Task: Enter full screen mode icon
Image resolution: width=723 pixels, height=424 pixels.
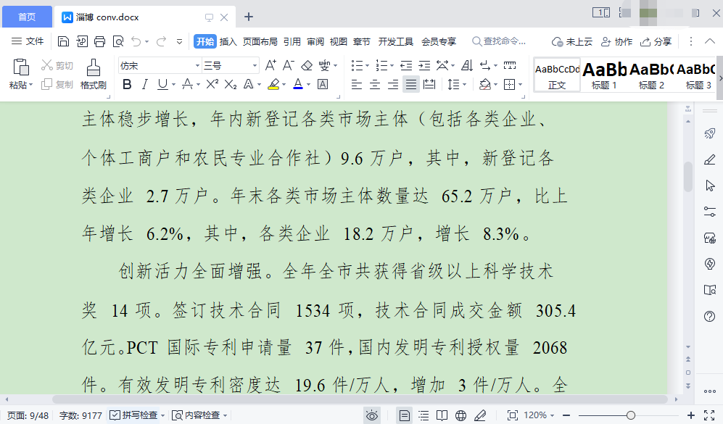Action: click(x=710, y=415)
